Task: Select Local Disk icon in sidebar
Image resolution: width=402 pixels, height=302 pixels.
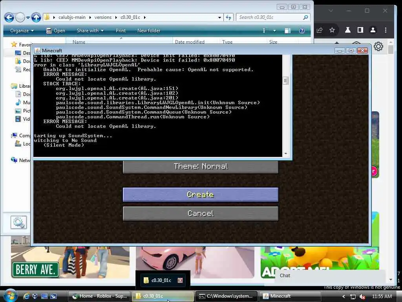Action: coord(18,144)
